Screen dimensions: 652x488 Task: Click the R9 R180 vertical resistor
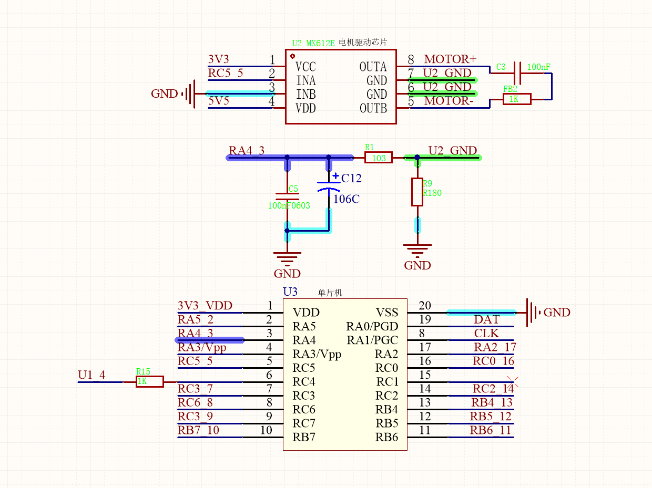point(417,192)
